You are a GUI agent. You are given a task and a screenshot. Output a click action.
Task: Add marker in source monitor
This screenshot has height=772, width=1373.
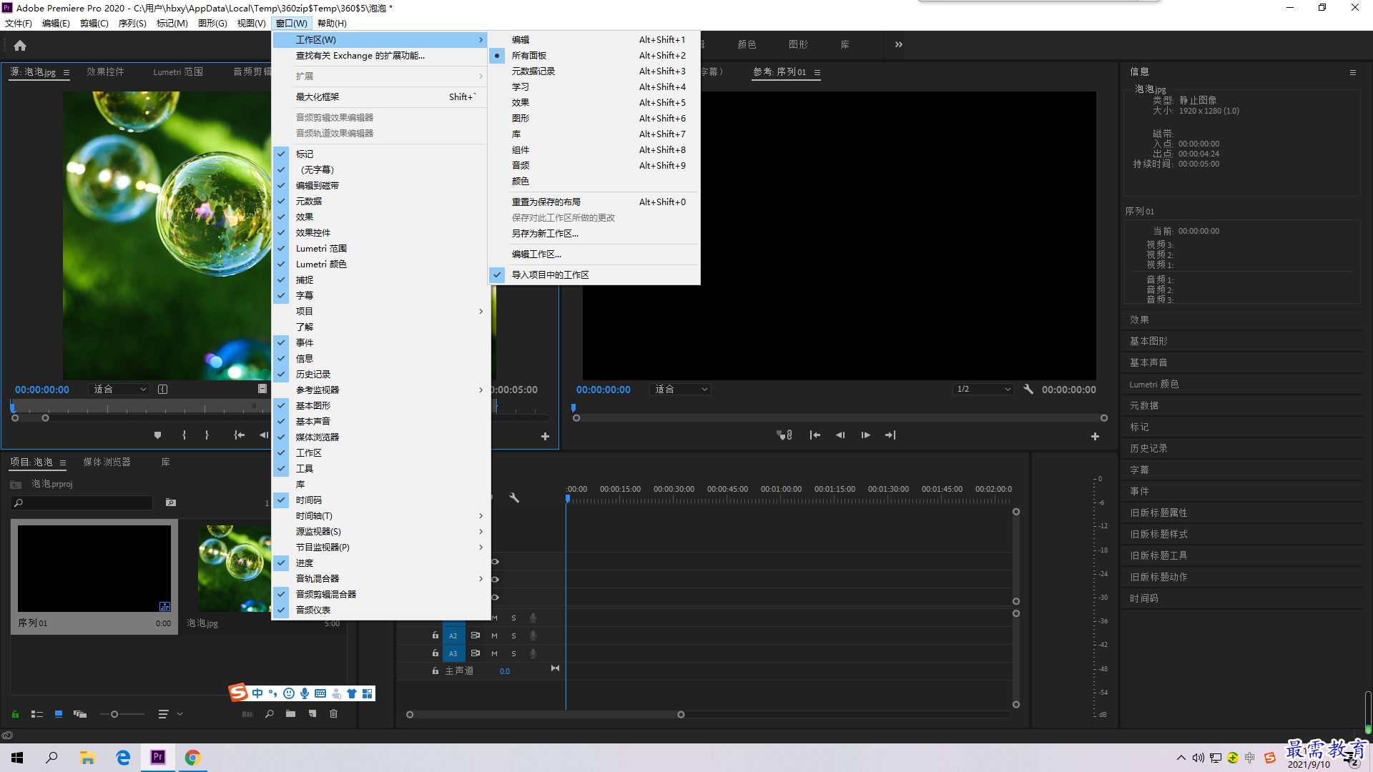pyautogui.click(x=157, y=435)
